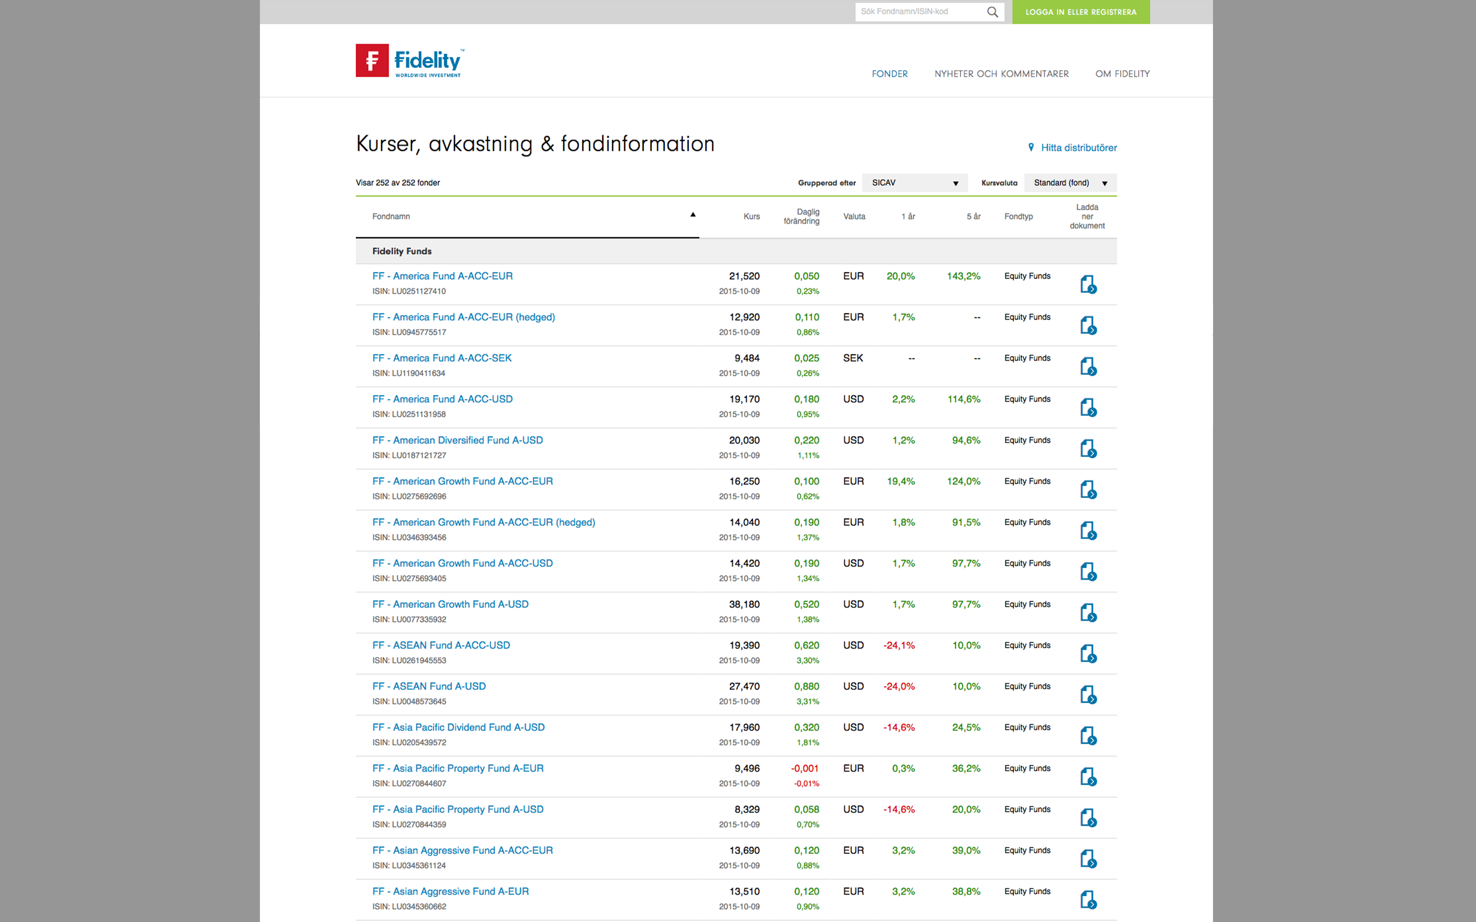Download documents for American Diversified Fund A-USD
Screen dimensions: 1476x922
(x=1088, y=448)
